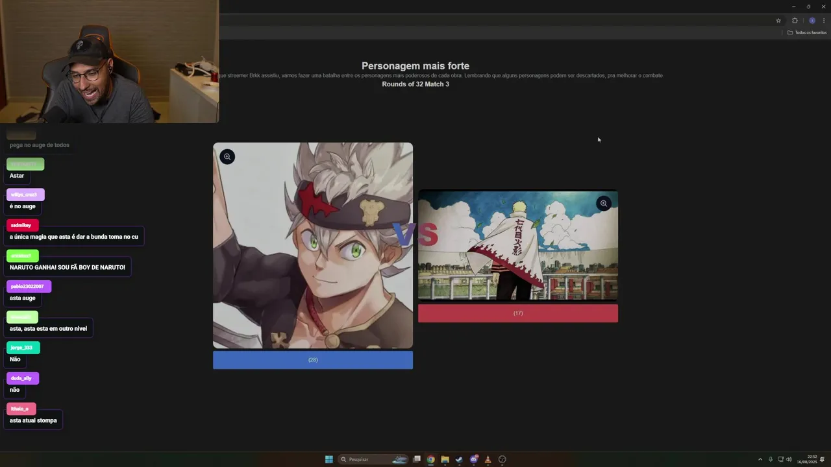Open the Todos os favoritos folder
This screenshot has height=467, width=831.
[807, 32]
